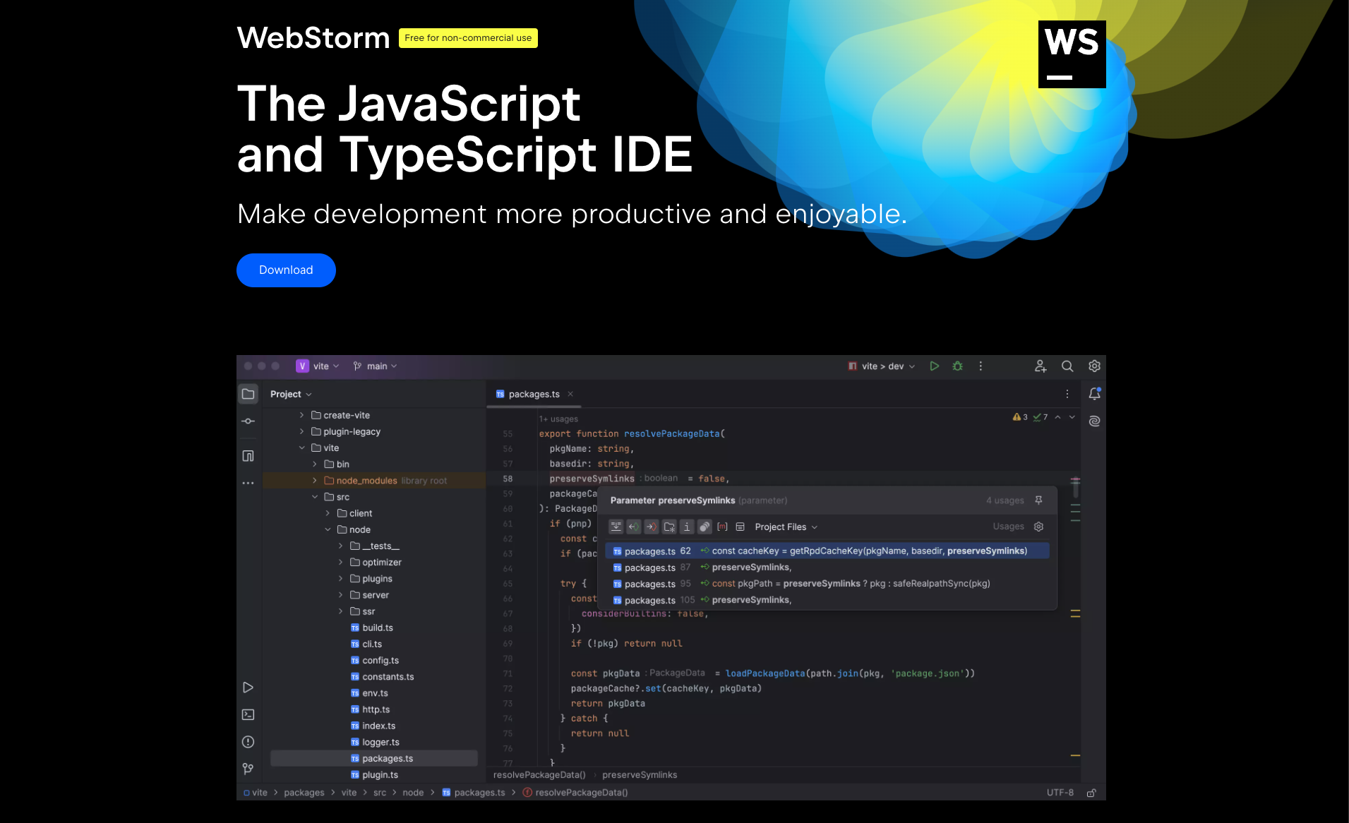The image size is (1349, 823).
Task: Open the Commit tool window icon
Action: (x=248, y=421)
